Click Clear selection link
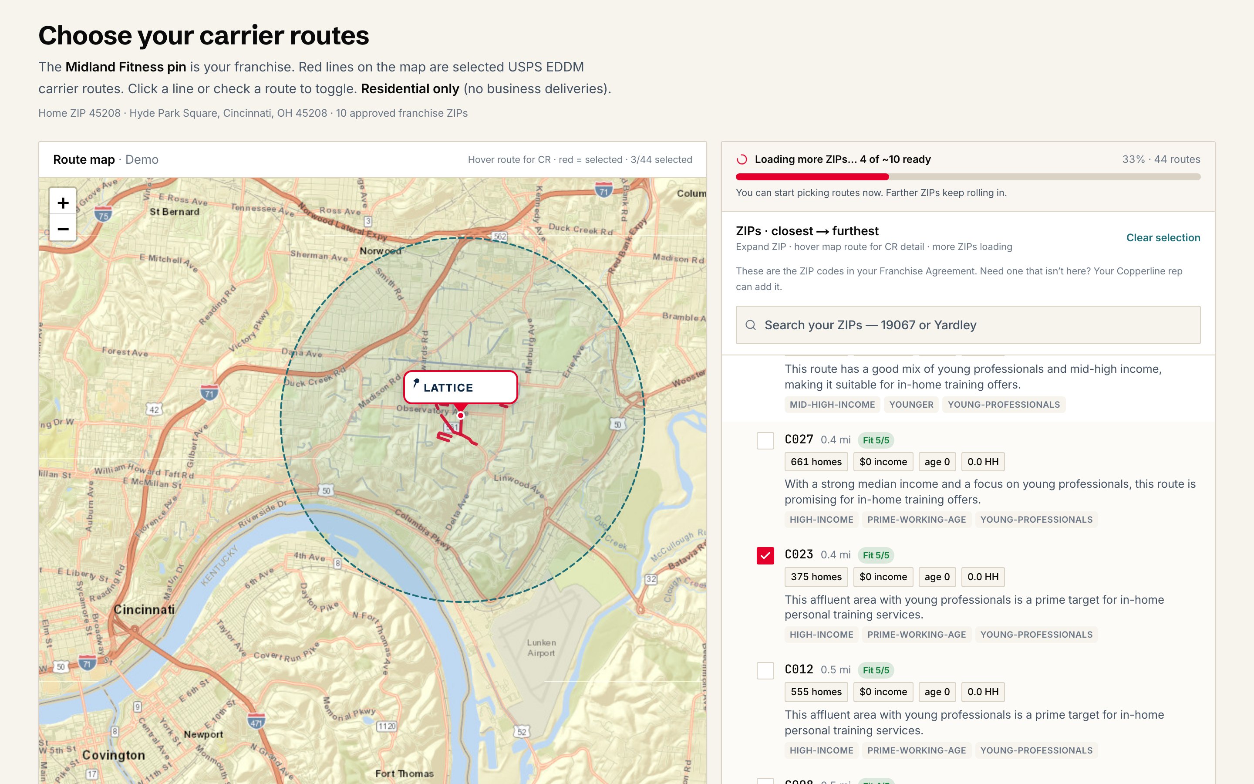1254x784 pixels. 1163,237
